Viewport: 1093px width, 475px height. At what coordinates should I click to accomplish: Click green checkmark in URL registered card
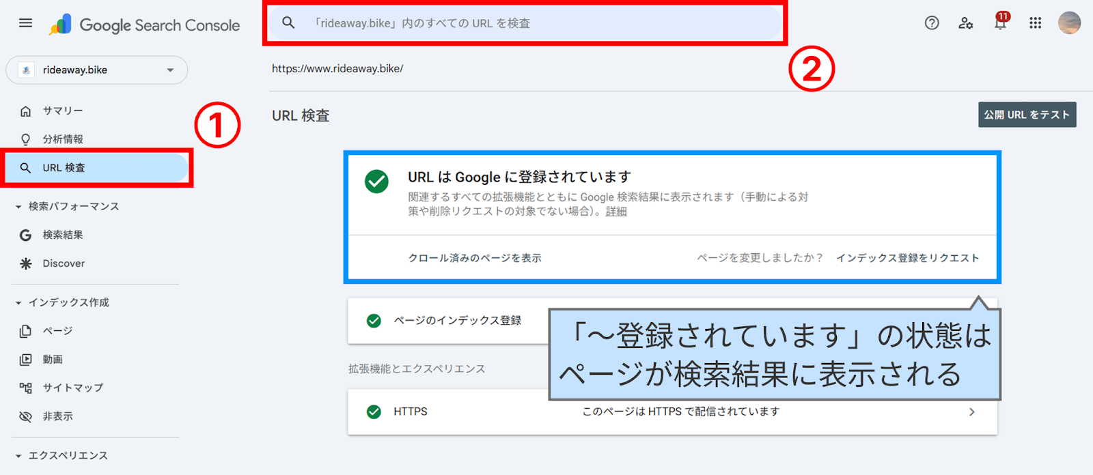click(x=376, y=182)
